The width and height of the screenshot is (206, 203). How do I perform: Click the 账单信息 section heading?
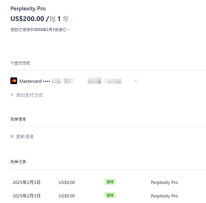point(18,119)
